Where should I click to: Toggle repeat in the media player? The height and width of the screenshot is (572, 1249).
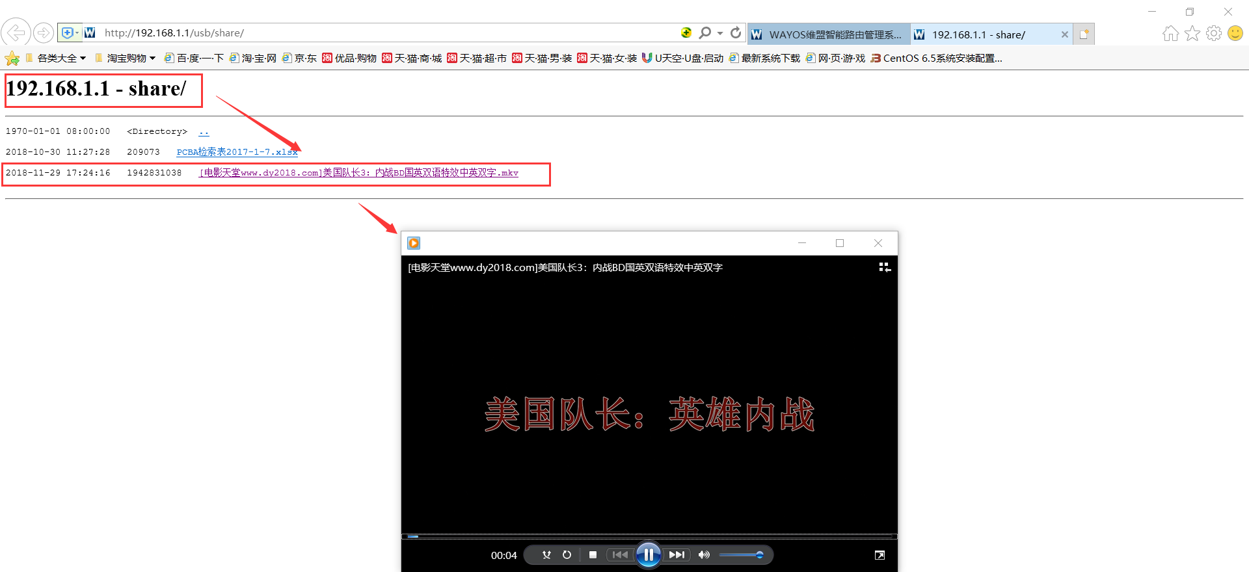tap(567, 555)
